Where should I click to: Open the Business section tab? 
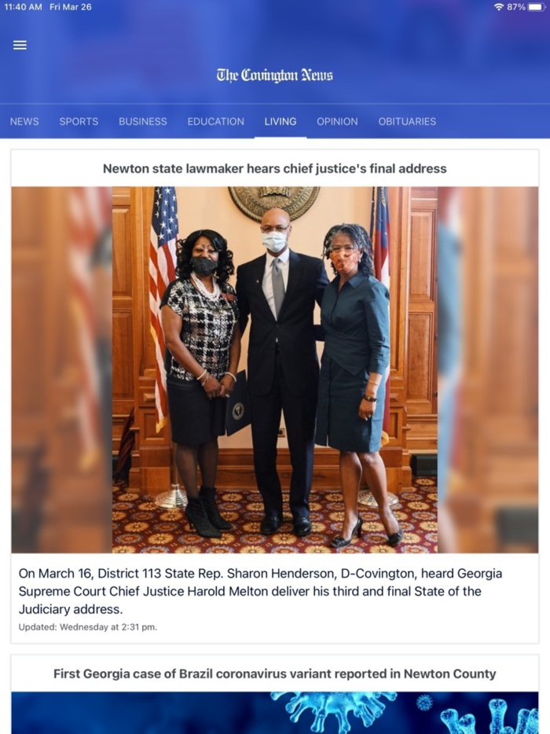[x=143, y=121]
